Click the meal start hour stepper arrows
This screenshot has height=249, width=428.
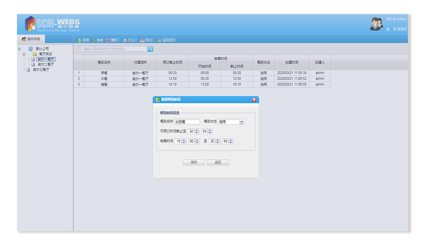click(x=184, y=141)
